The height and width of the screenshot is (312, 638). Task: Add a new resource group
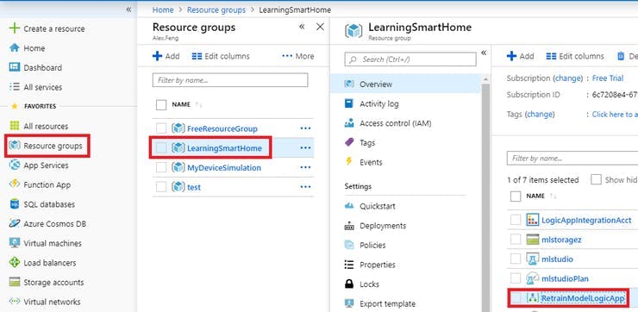click(x=166, y=56)
